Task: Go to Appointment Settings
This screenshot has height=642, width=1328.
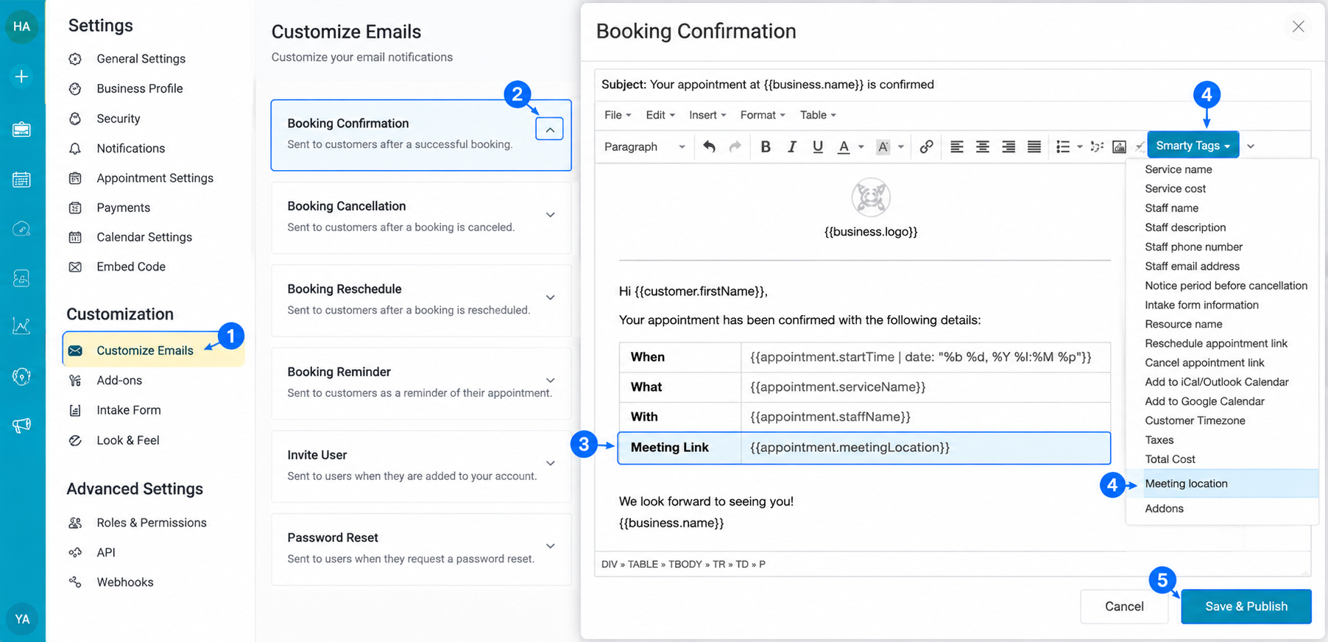Action: tap(155, 178)
